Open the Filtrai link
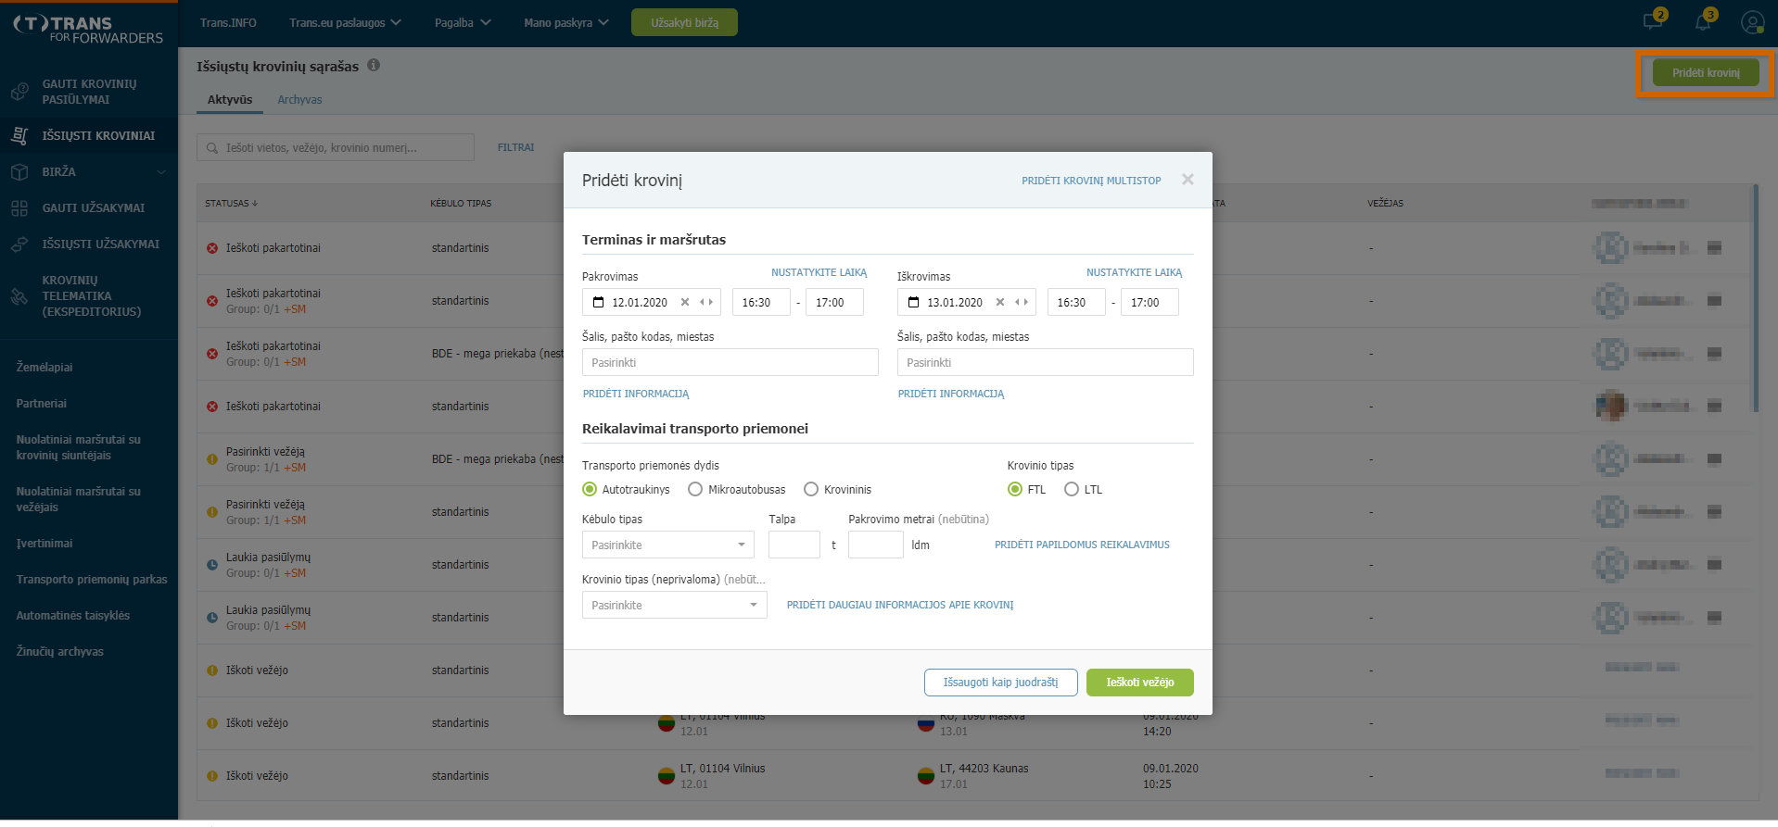Image resolution: width=1778 pixels, height=827 pixels. coord(515,147)
